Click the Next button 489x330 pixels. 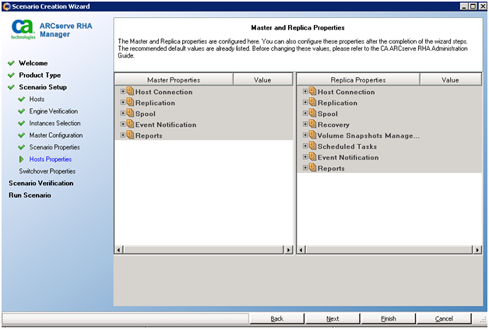click(x=332, y=319)
